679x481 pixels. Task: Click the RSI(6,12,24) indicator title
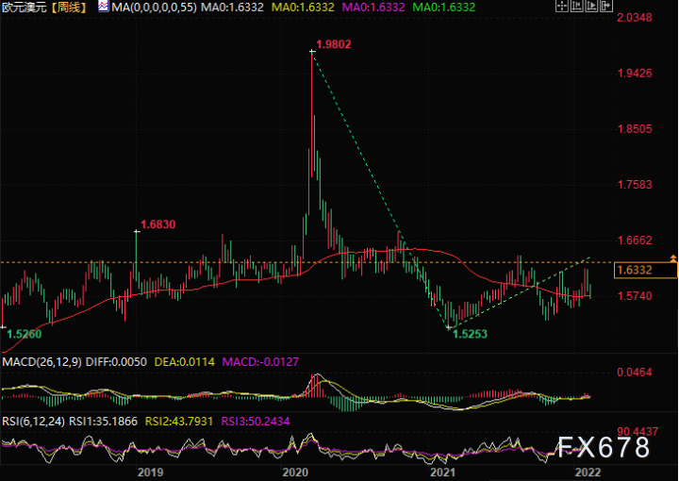33,422
